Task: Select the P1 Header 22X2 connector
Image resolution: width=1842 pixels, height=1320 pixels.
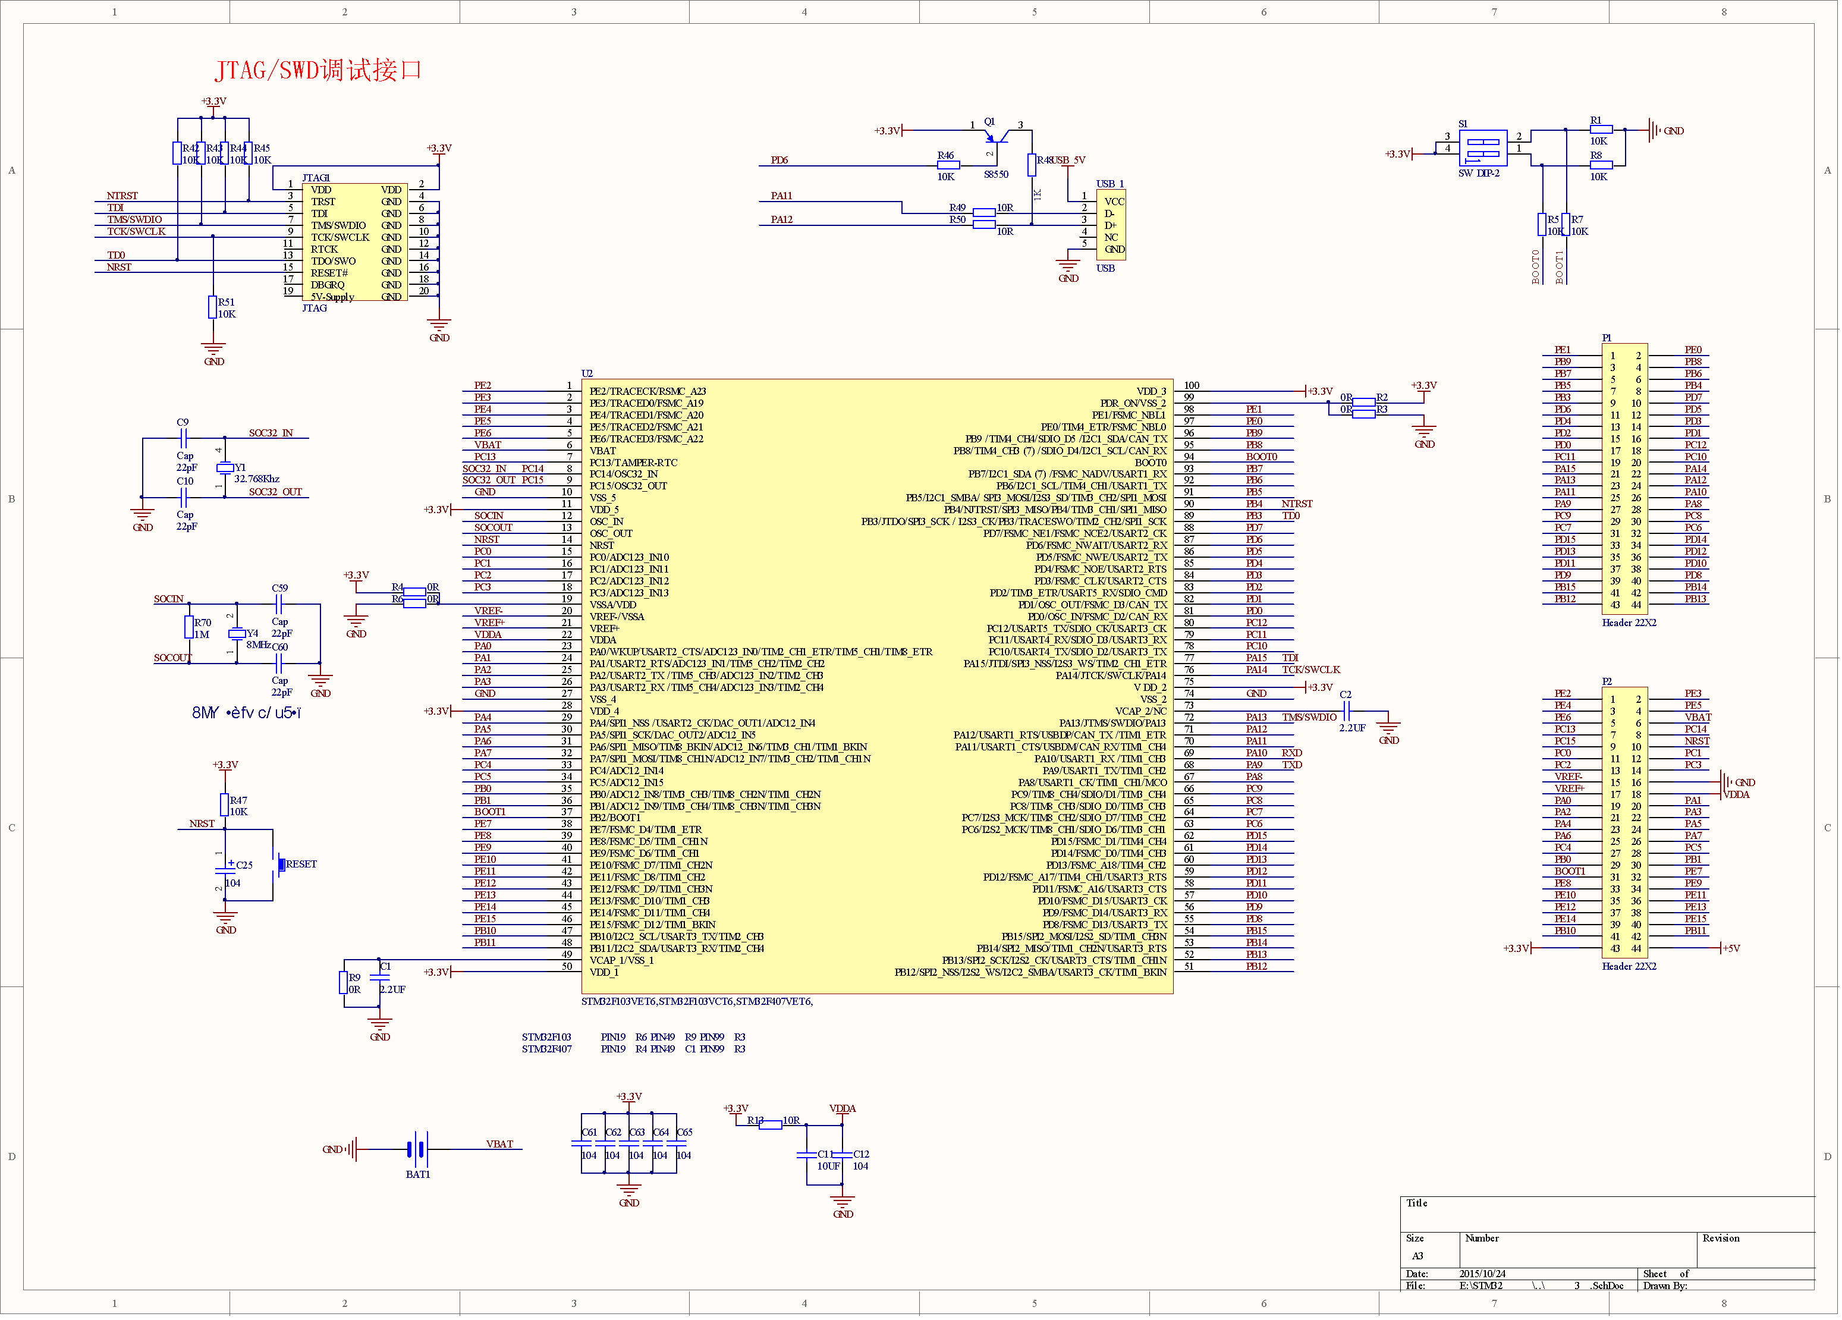Action: pyautogui.click(x=1624, y=479)
